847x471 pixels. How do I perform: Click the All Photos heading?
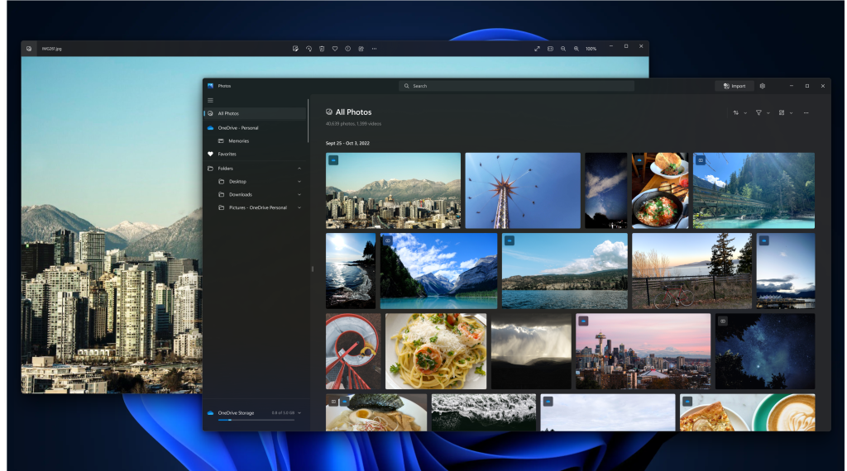click(353, 112)
